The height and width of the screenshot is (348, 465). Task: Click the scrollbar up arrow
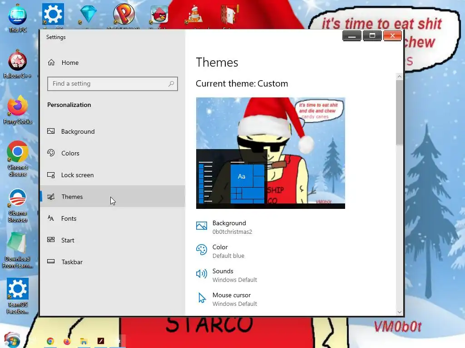pos(400,77)
